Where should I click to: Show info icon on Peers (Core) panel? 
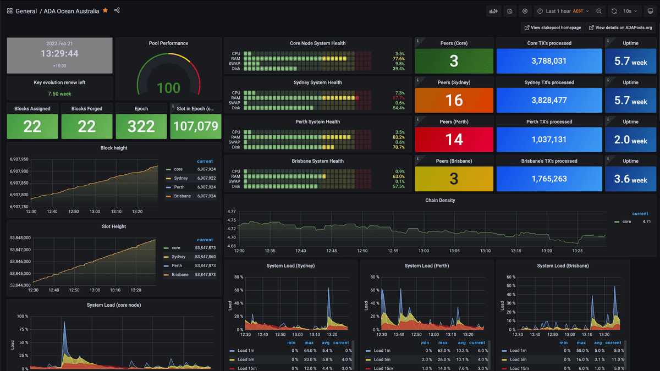(x=417, y=41)
